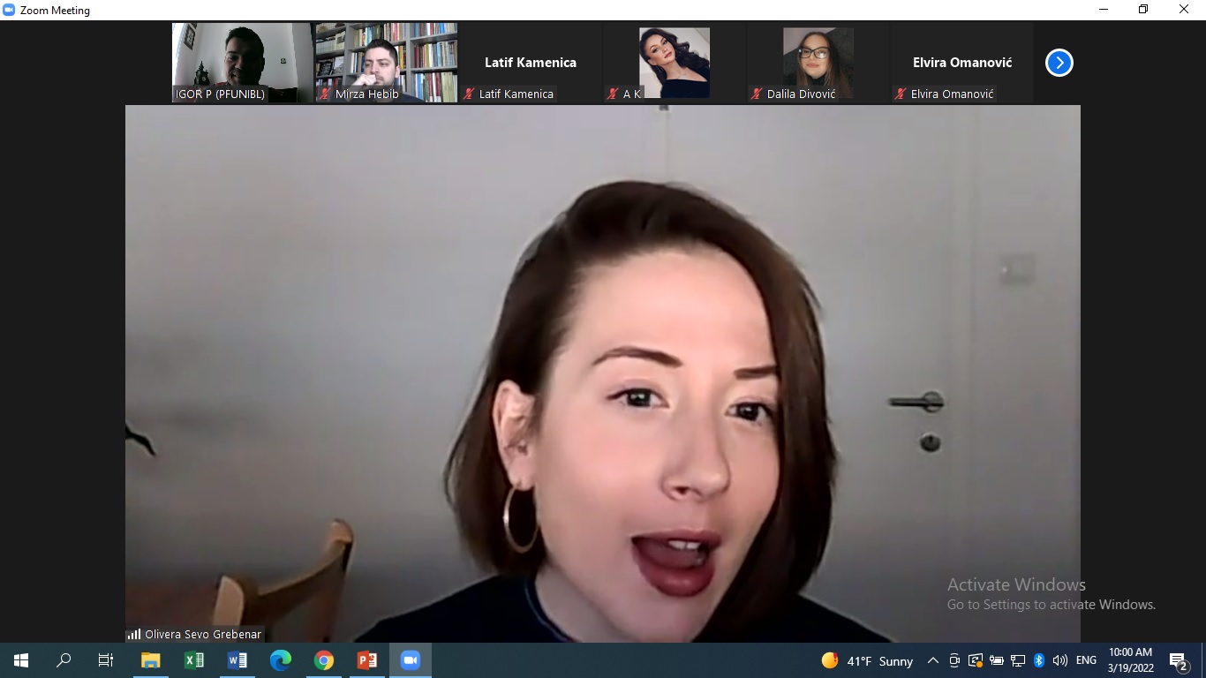Open Excel from the taskbar

(x=193, y=660)
